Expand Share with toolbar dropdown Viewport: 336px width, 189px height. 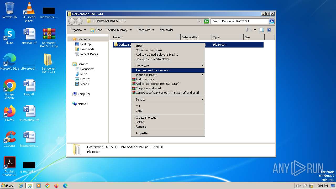click(145, 30)
